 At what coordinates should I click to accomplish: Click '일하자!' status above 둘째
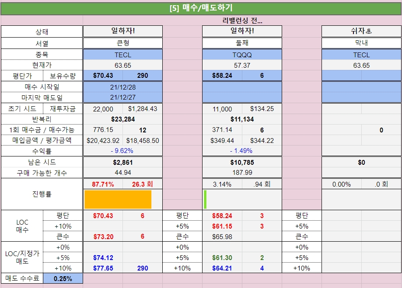pos(242,31)
